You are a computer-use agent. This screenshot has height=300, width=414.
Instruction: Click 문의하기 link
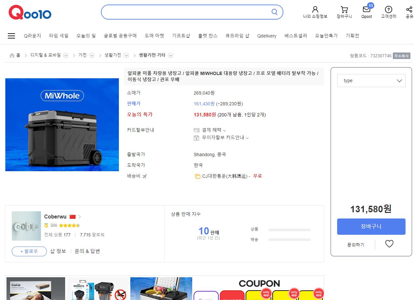[356, 245]
